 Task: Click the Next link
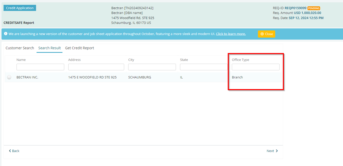pyautogui.click(x=272, y=151)
